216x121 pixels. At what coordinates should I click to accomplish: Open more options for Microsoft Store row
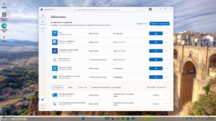[x=166, y=60]
